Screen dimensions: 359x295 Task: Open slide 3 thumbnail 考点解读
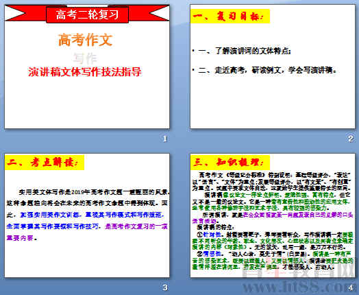tap(87, 215)
